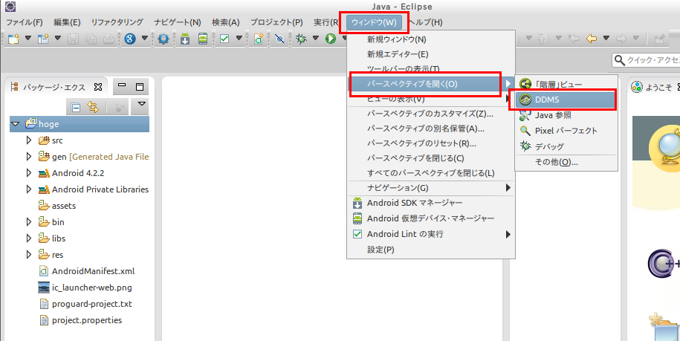680x341 pixels.
Task: Open the プロジェクト(P) menu
Action: pos(276,22)
